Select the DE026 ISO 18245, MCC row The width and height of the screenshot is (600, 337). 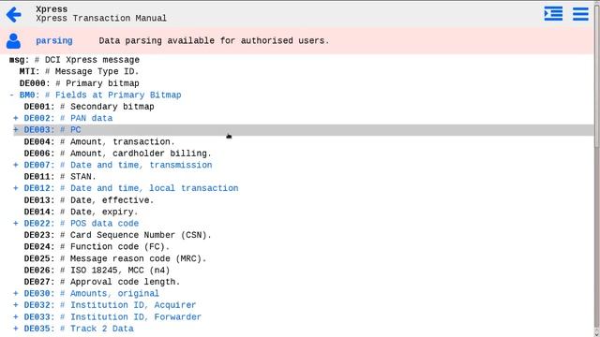[x=97, y=271]
